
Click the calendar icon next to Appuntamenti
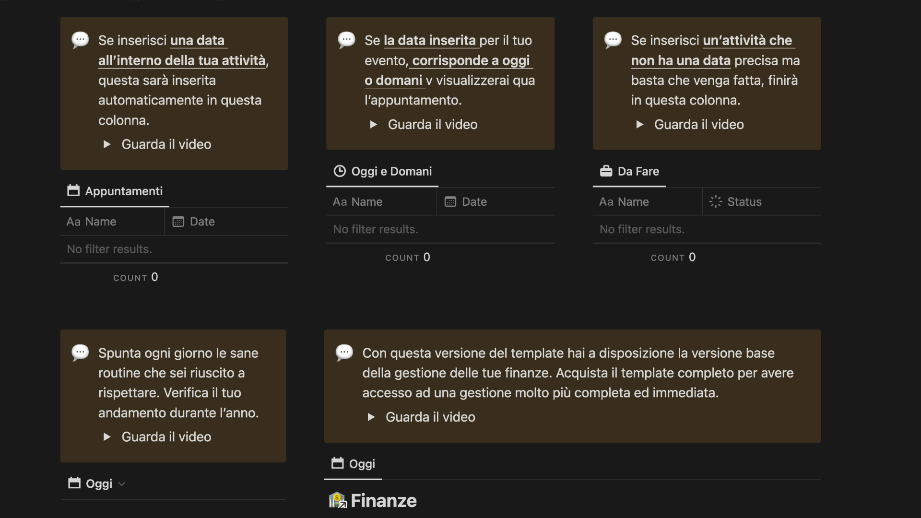point(73,190)
